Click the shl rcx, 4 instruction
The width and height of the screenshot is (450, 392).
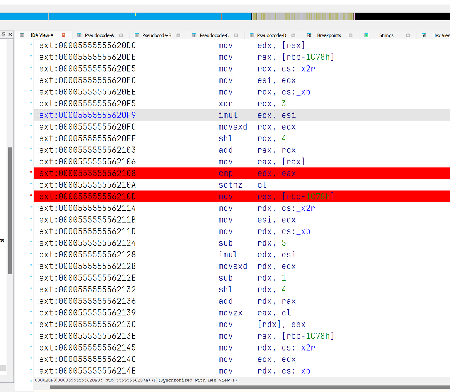[252, 138]
